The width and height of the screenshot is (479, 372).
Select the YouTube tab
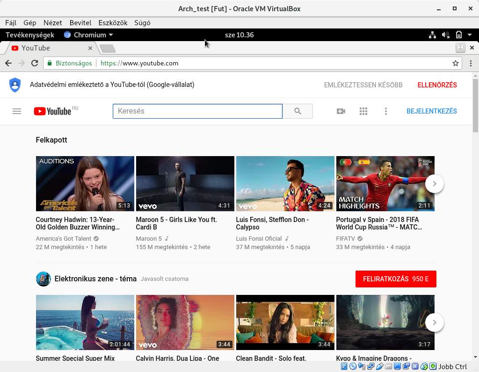click(x=51, y=48)
